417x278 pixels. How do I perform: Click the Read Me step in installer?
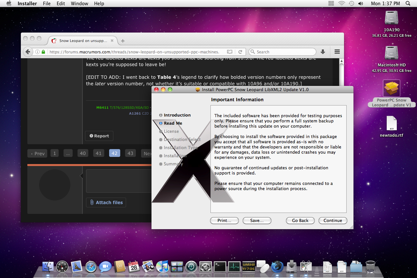[x=173, y=123]
